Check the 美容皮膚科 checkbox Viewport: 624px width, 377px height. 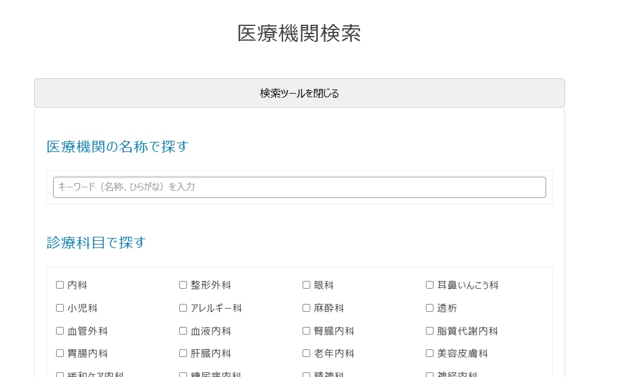pyautogui.click(x=429, y=353)
